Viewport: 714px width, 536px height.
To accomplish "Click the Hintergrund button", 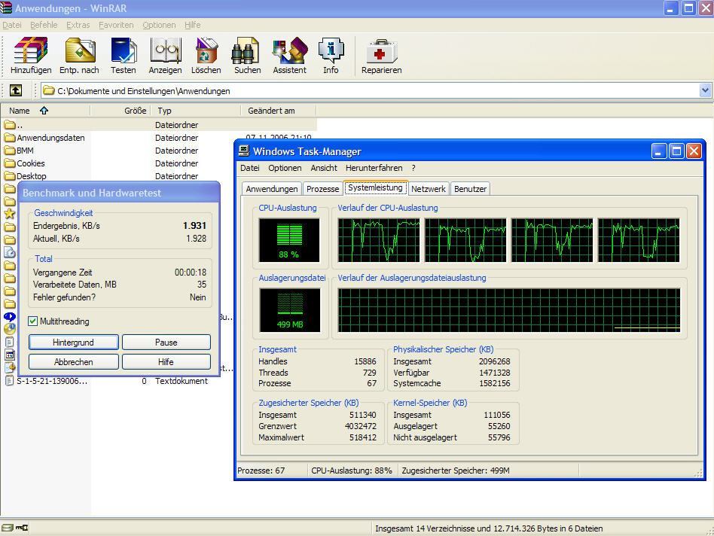I will pos(73,343).
